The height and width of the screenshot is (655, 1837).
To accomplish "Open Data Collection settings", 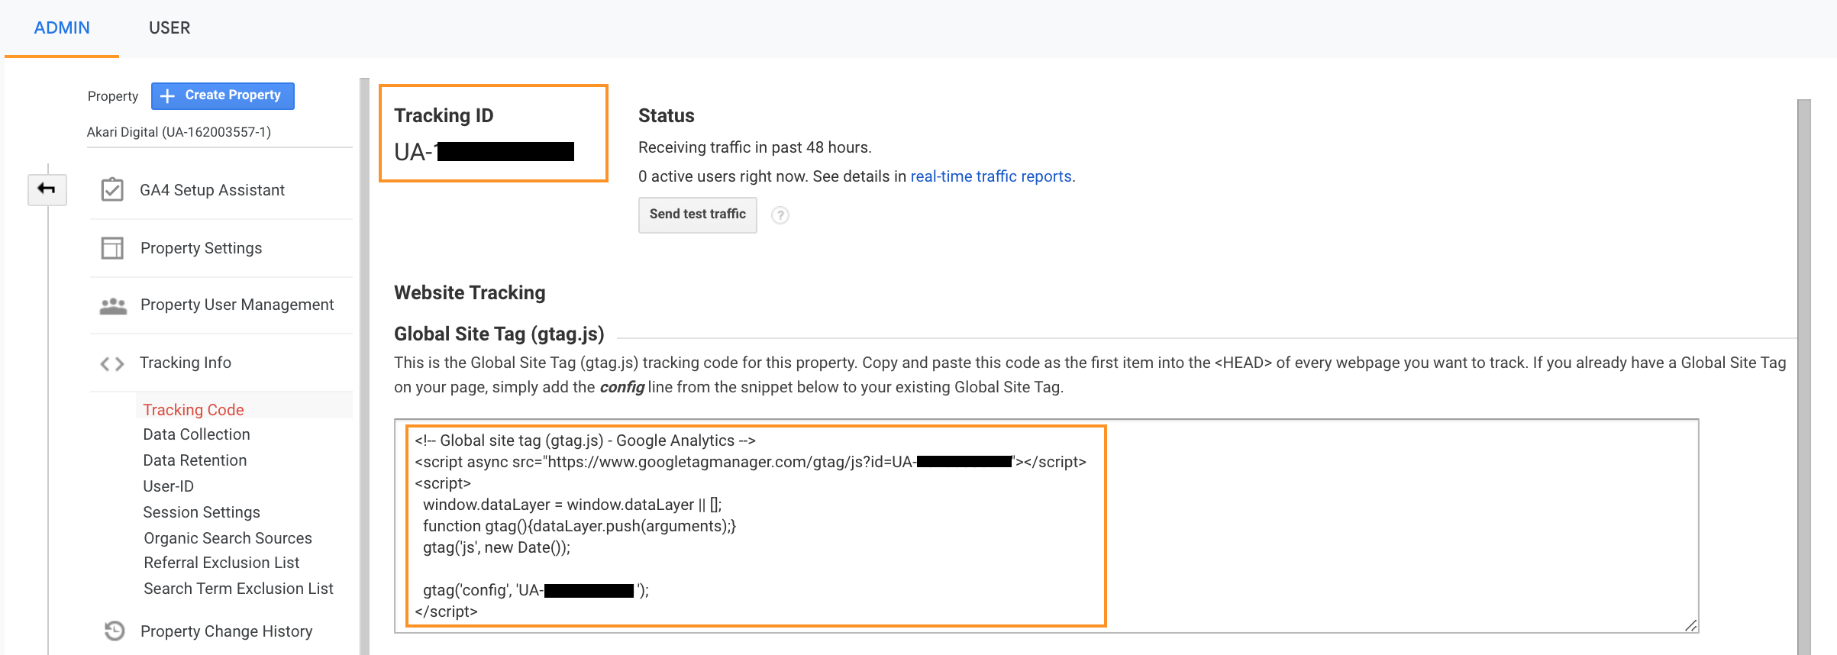I will pyautogui.click(x=197, y=434).
